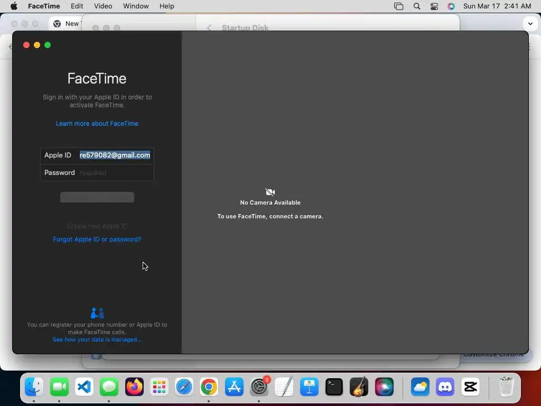Open the Help menu
Viewport: 541px width, 406px height.
(x=166, y=6)
